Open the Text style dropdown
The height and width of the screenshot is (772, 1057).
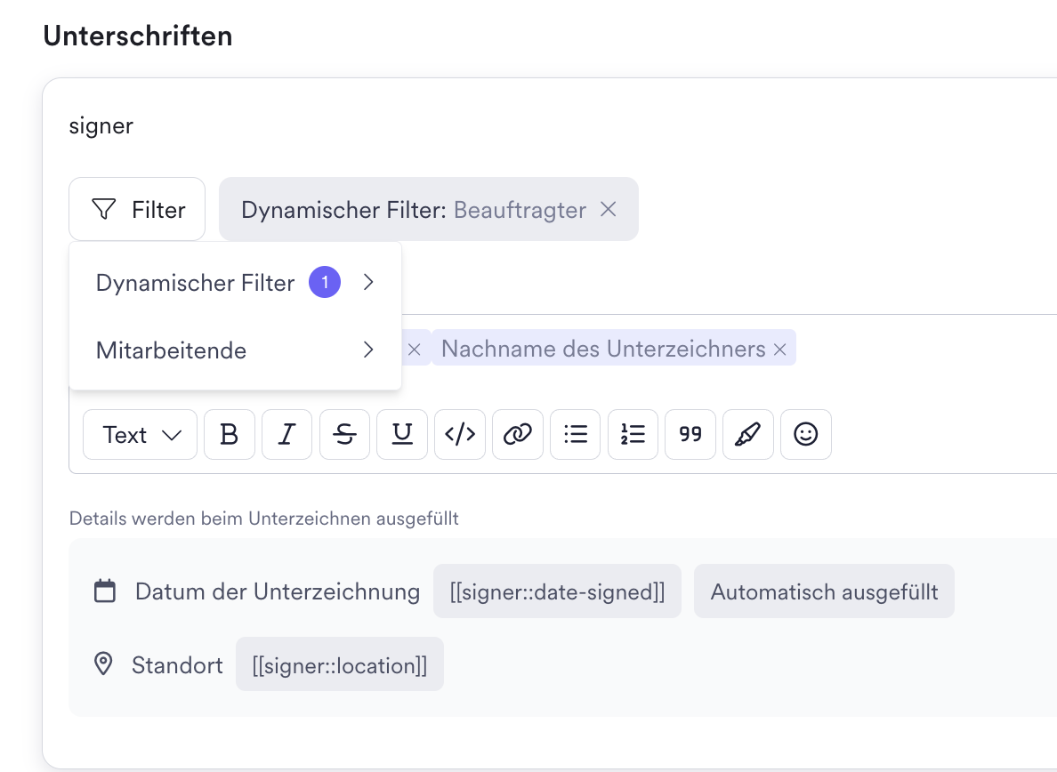point(141,435)
